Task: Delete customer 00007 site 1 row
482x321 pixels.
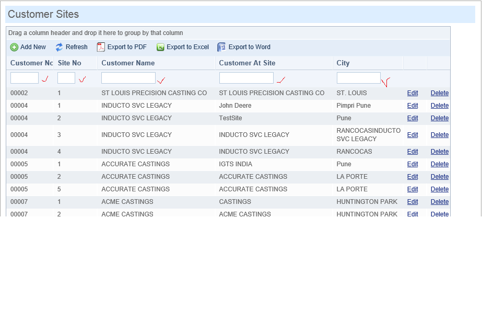Action: [x=440, y=202]
